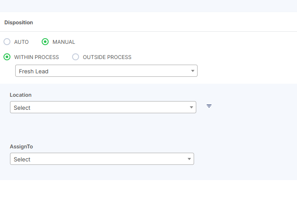
Task: Switch to the OUTSIDE PROCESS radio option
Action: 76,57
